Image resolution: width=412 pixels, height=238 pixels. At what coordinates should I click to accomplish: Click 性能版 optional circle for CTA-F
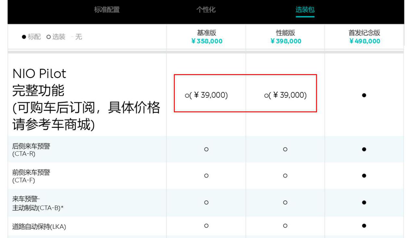point(285,176)
